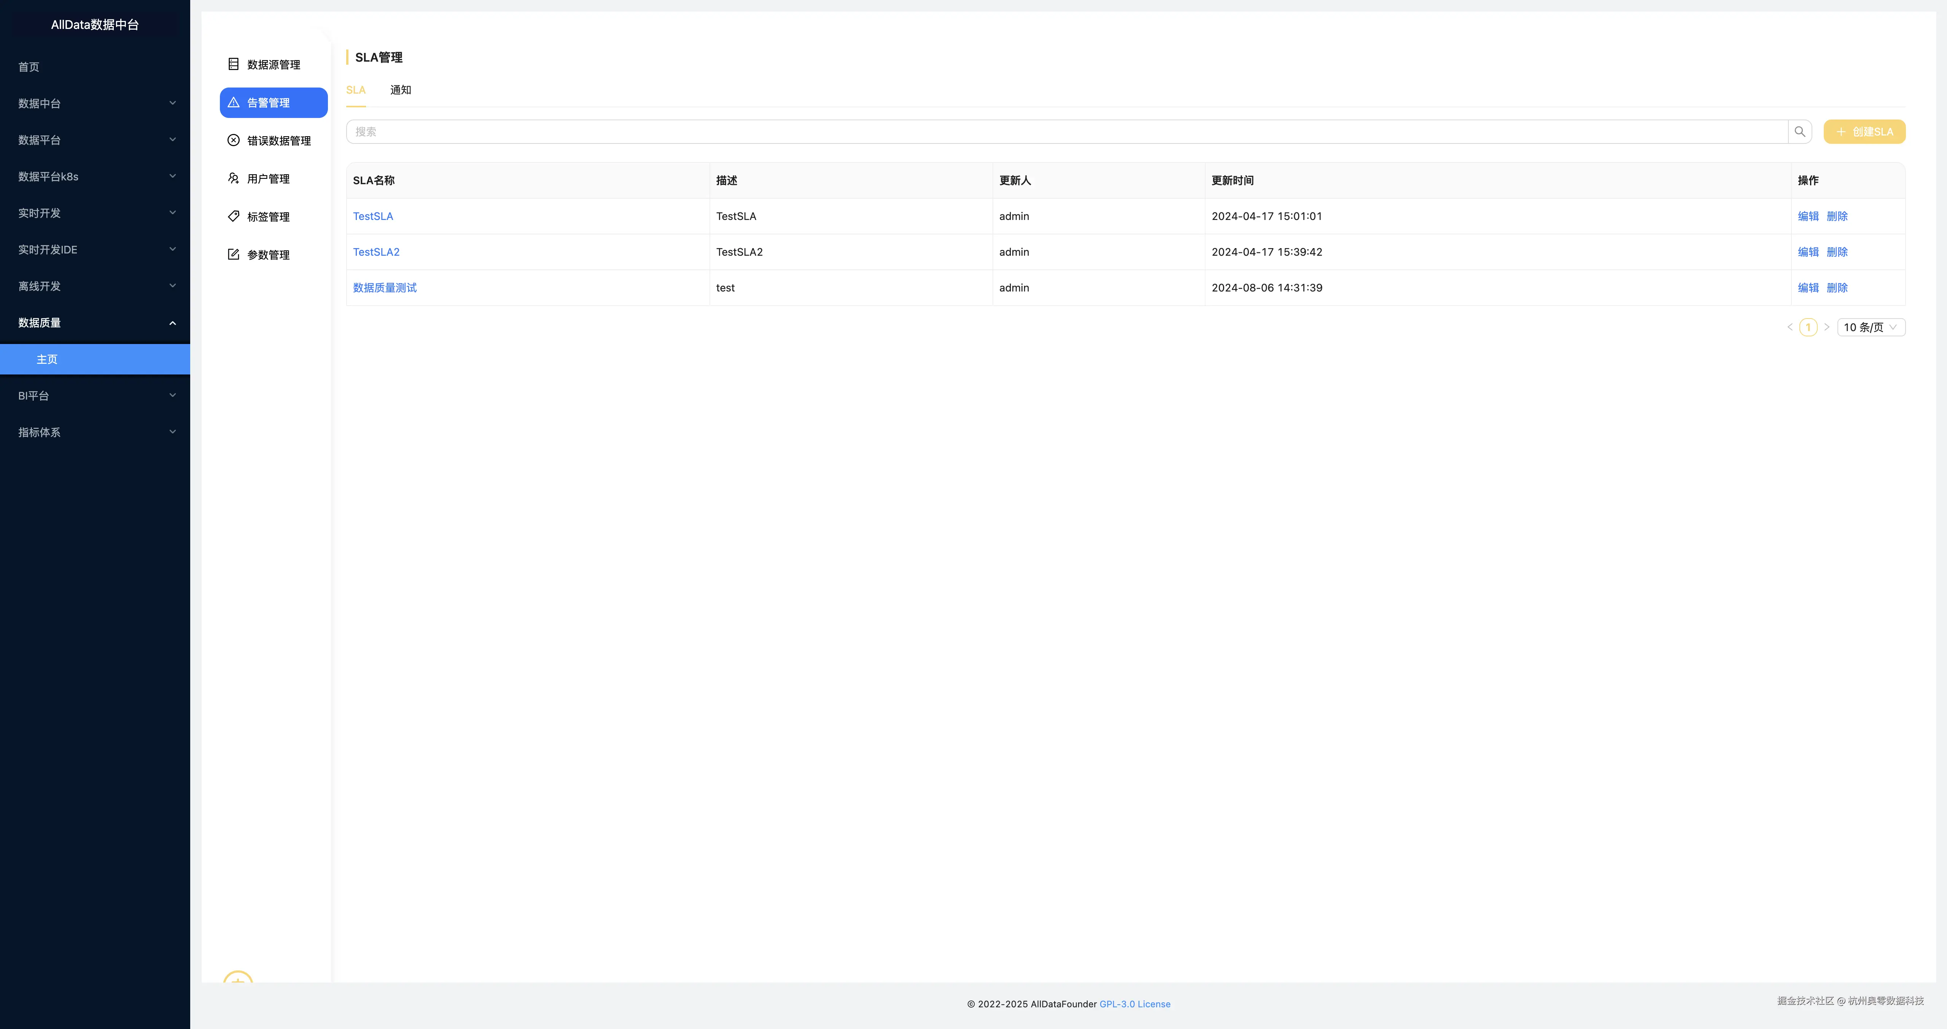Click the circled X icon for 错误数据管理
1947x1029 pixels.
pos(234,140)
